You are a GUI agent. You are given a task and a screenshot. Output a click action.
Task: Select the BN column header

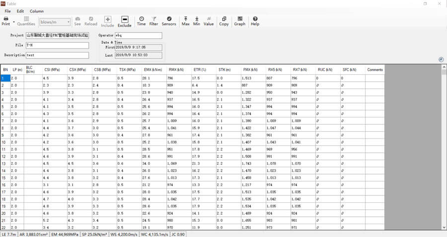tap(5, 70)
